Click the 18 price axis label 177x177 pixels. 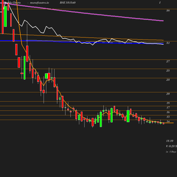click(x=168, y=103)
